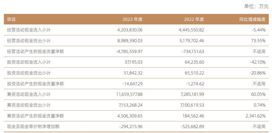Select the 73.55% cell
This screenshot has width=272, height=133.
tap(258, 41)
